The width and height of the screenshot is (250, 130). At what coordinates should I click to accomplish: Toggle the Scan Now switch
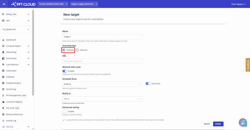148,83
